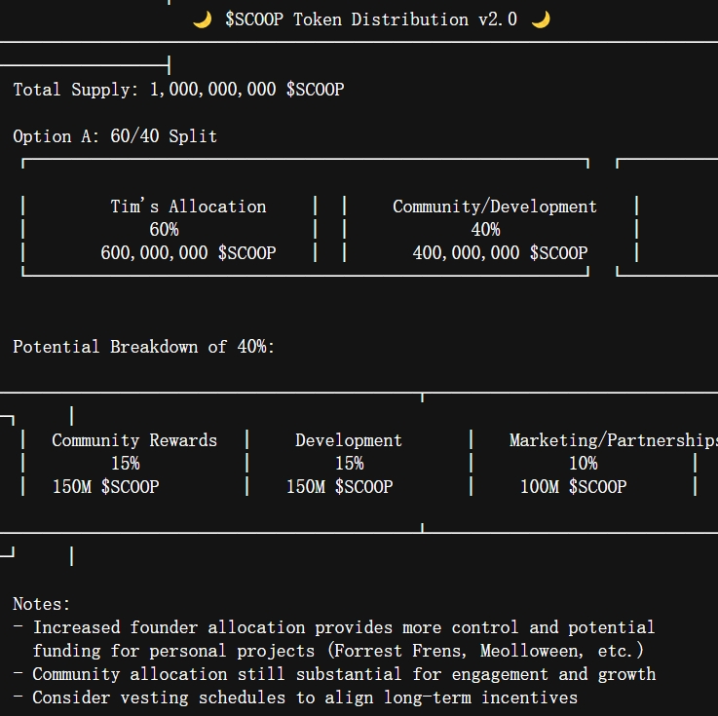Click the '400,000,000 $SCOOP' amount
The width and height of the screenshot is (718, 716).
[x=500, y=252]
